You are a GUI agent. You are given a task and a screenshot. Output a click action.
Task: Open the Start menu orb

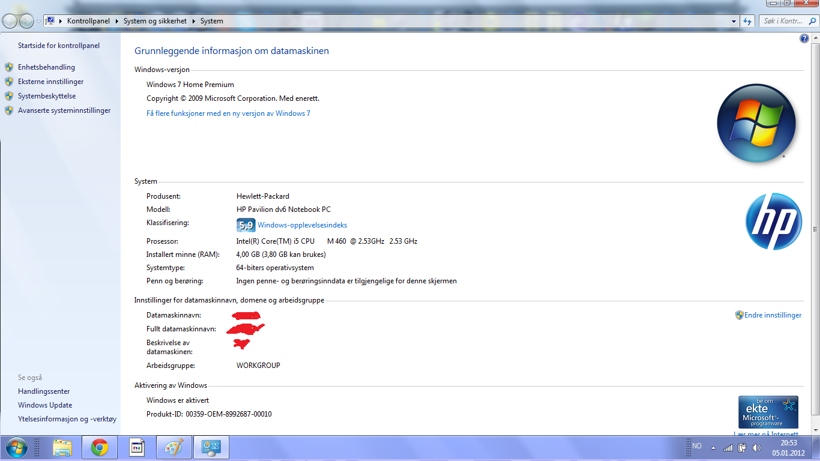pyautogui.click(x=16, y=448)
